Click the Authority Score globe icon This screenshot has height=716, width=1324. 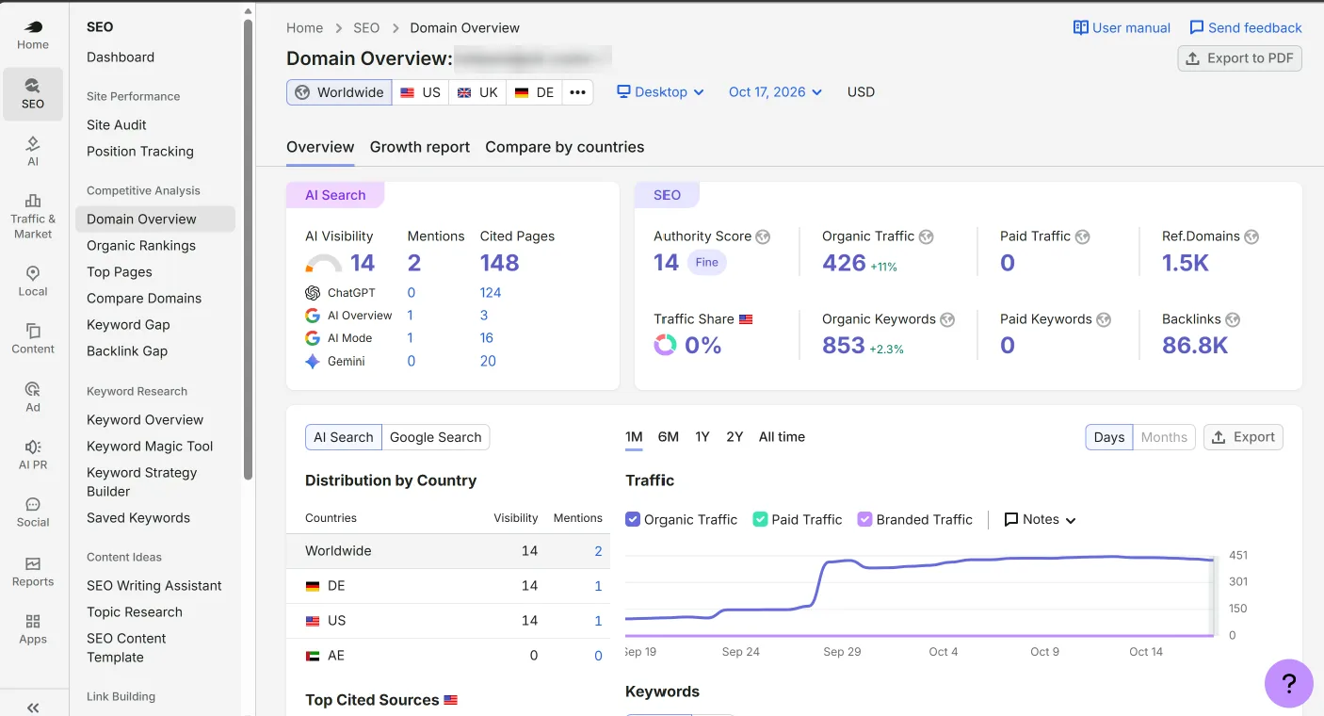(763, 236)
